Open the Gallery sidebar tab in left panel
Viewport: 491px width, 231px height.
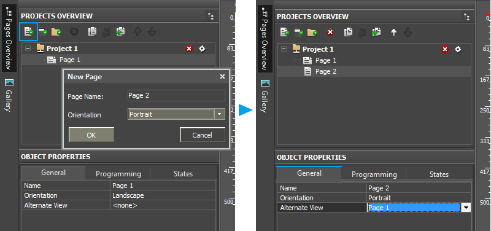coord(9,95)
